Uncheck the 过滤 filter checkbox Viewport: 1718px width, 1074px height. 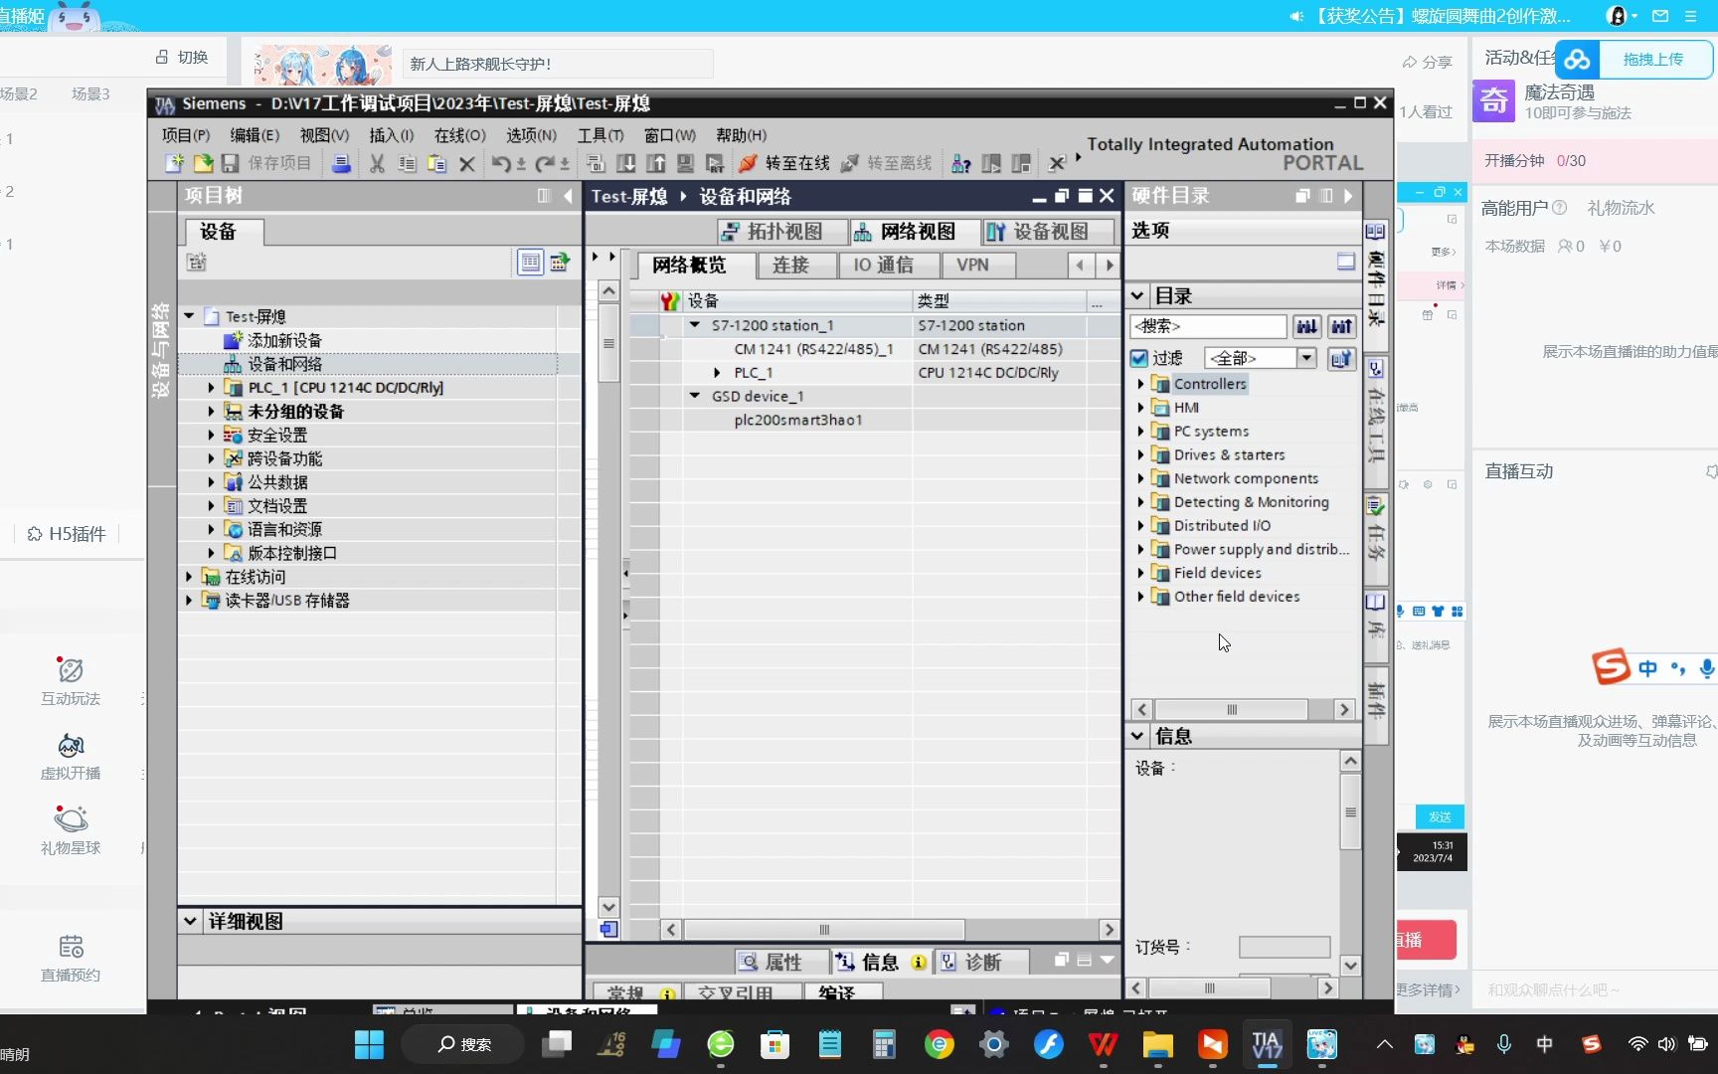point(1139,358)
